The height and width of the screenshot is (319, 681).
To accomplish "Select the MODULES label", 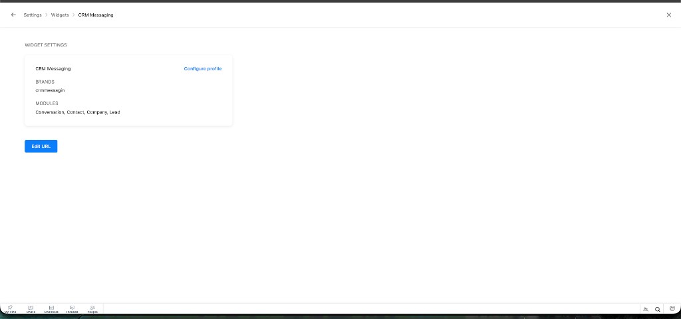I will click(x=47, y=103).
